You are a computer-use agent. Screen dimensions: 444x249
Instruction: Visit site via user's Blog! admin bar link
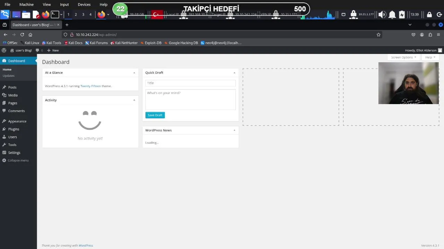coord(21,50)
